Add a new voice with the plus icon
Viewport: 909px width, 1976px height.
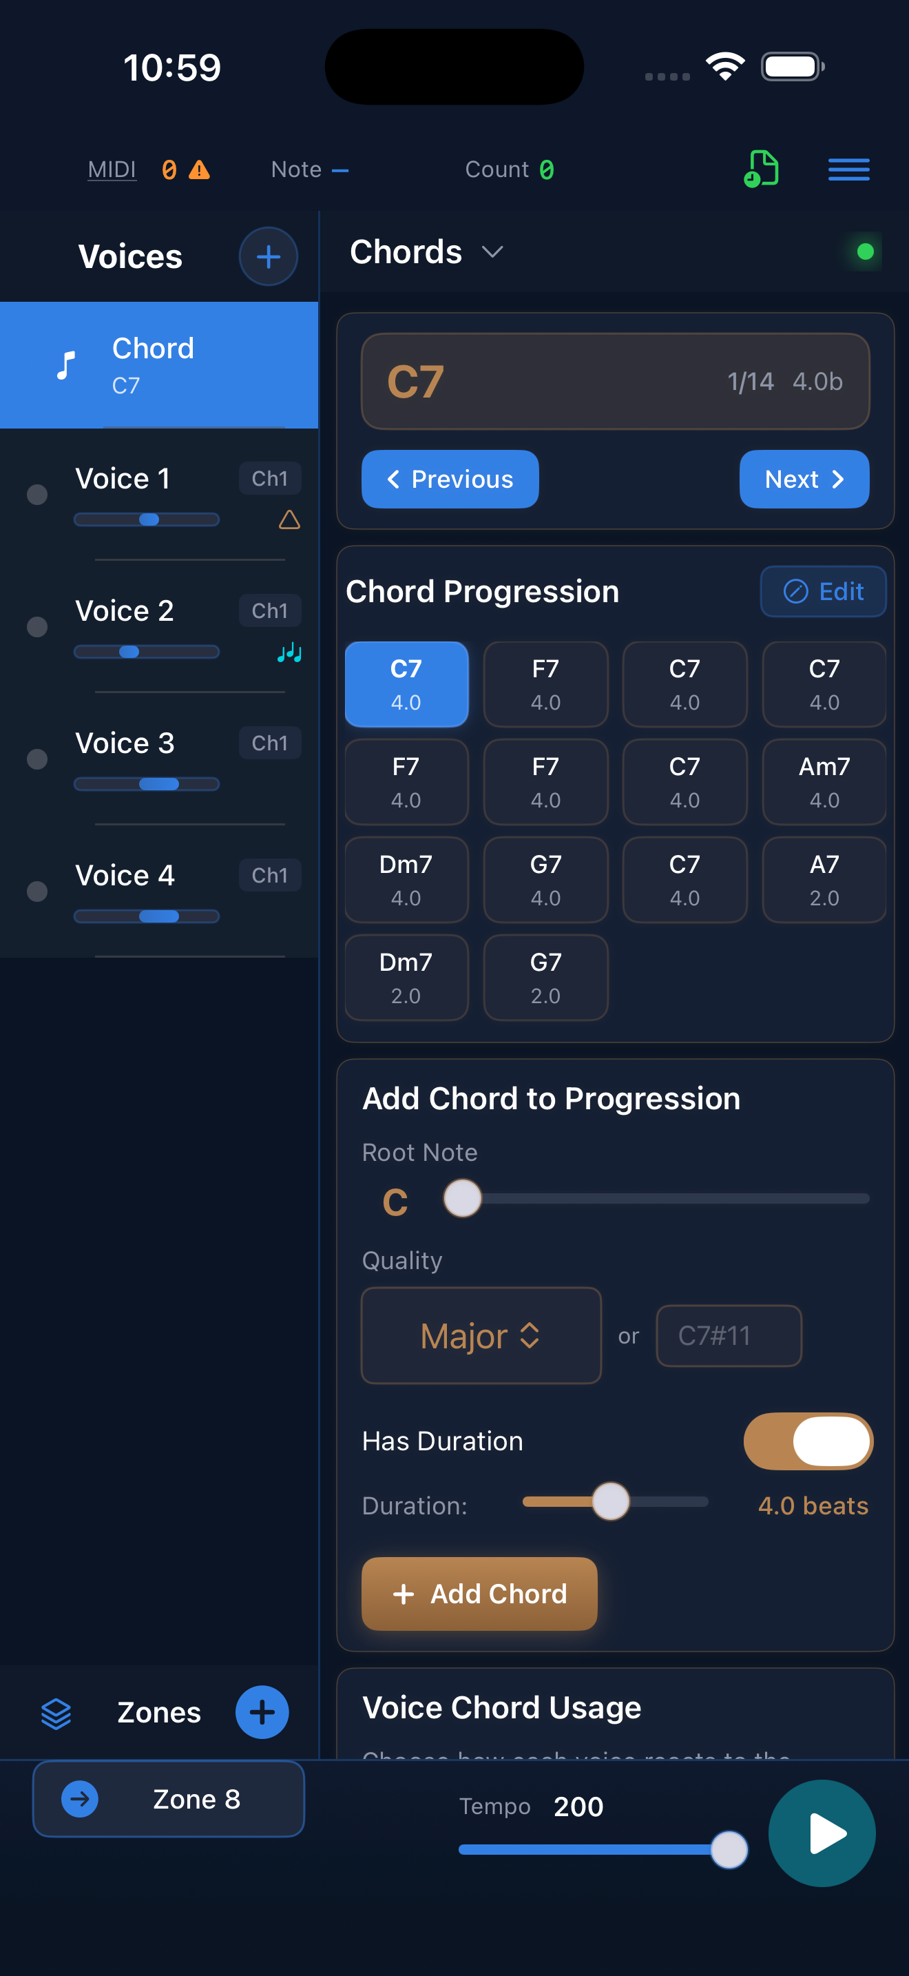point(267,256)
